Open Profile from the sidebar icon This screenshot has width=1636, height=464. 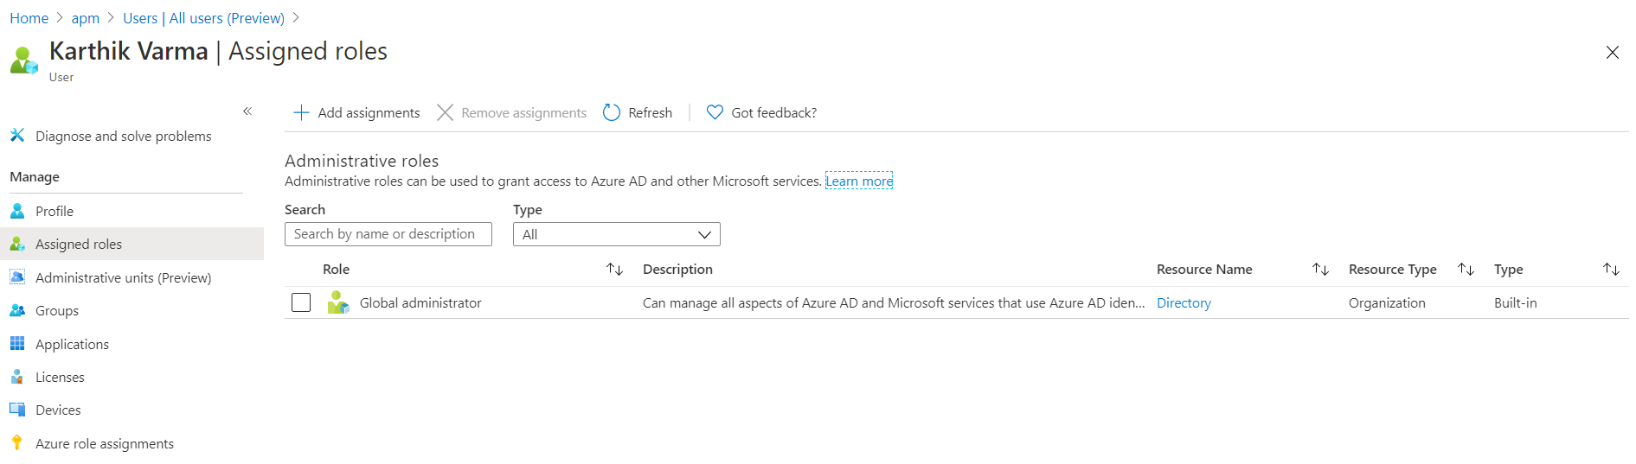point(17,211)
